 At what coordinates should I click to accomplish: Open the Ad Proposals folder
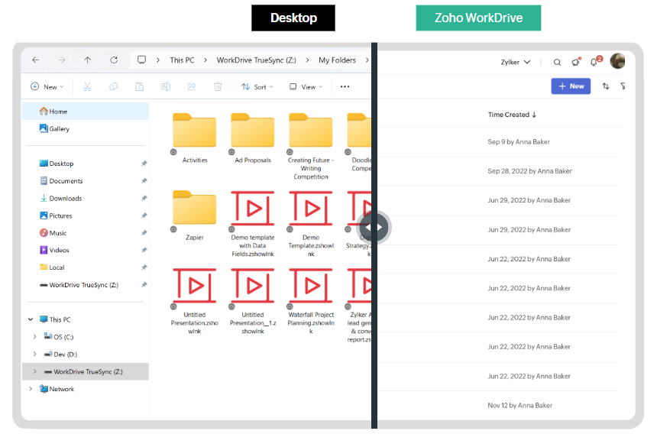click(253, 138)
